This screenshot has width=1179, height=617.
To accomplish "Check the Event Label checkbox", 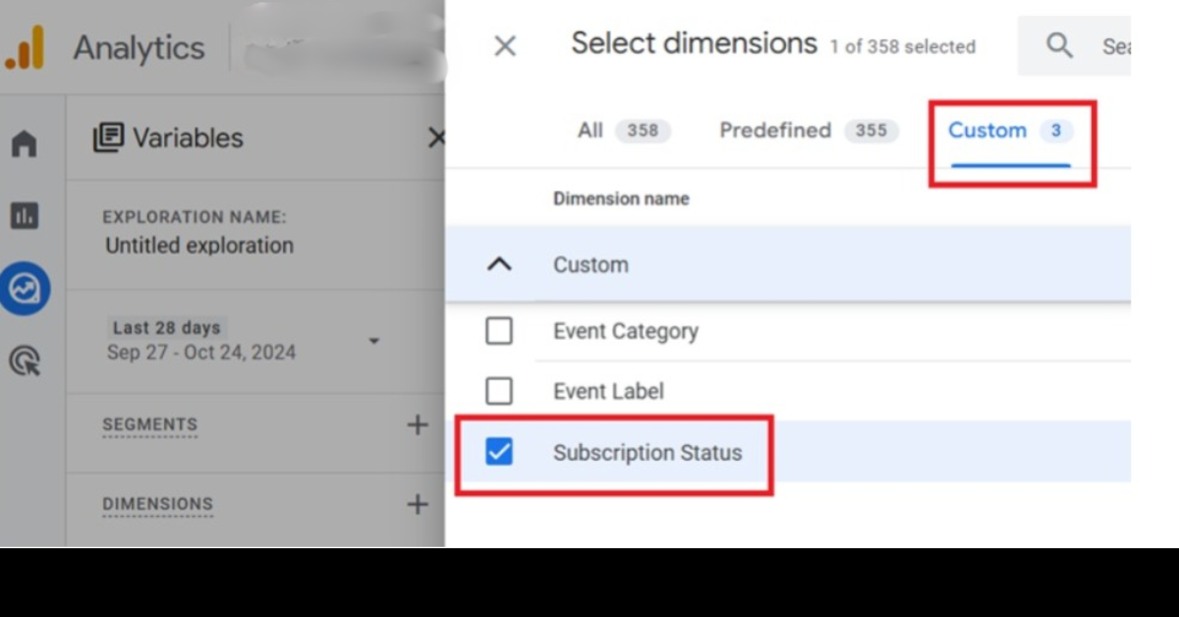I will tap(499, 391).
